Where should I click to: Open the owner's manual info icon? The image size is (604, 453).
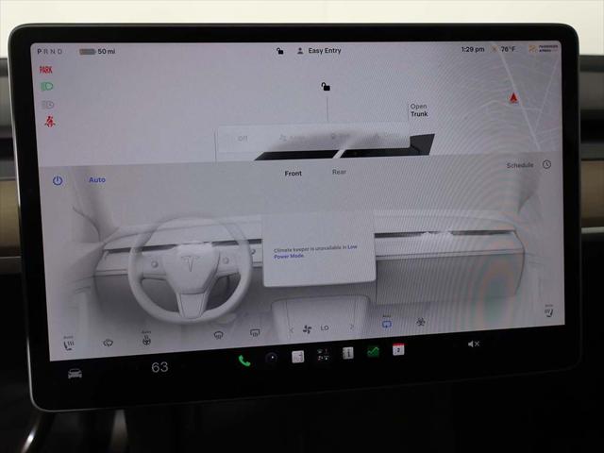[348, 353]
